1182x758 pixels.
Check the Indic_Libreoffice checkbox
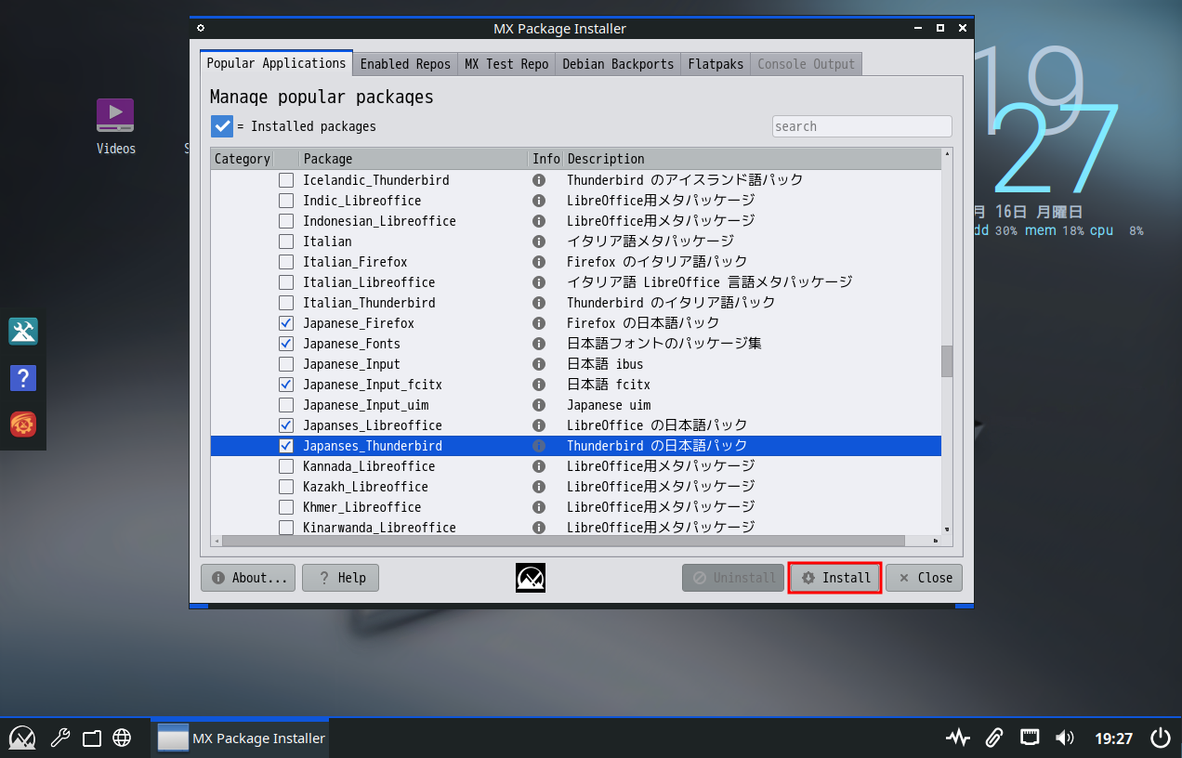286,201
